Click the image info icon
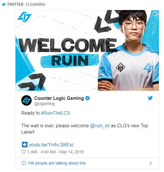Viewport: 164px width, 172px height. point(155,14)
